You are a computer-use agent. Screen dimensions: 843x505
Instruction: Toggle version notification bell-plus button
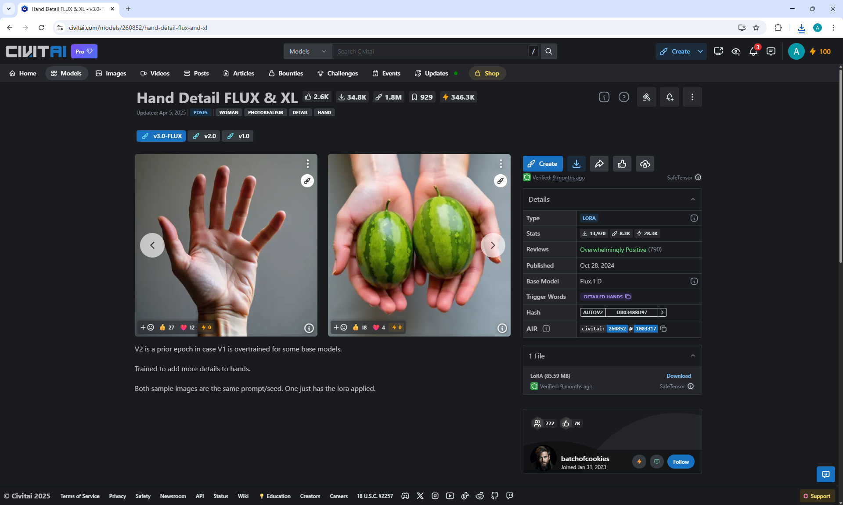[x=669, y=97]
